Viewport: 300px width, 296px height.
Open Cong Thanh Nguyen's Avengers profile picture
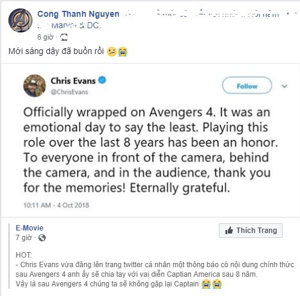coord(20,20)
